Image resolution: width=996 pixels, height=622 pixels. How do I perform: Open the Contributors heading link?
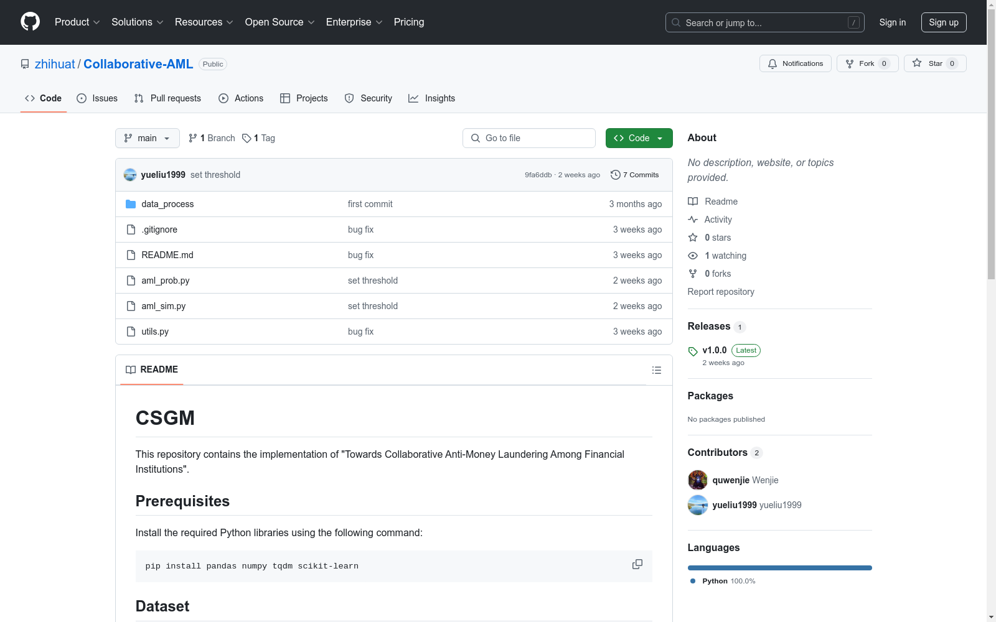(x=718, y=453)
